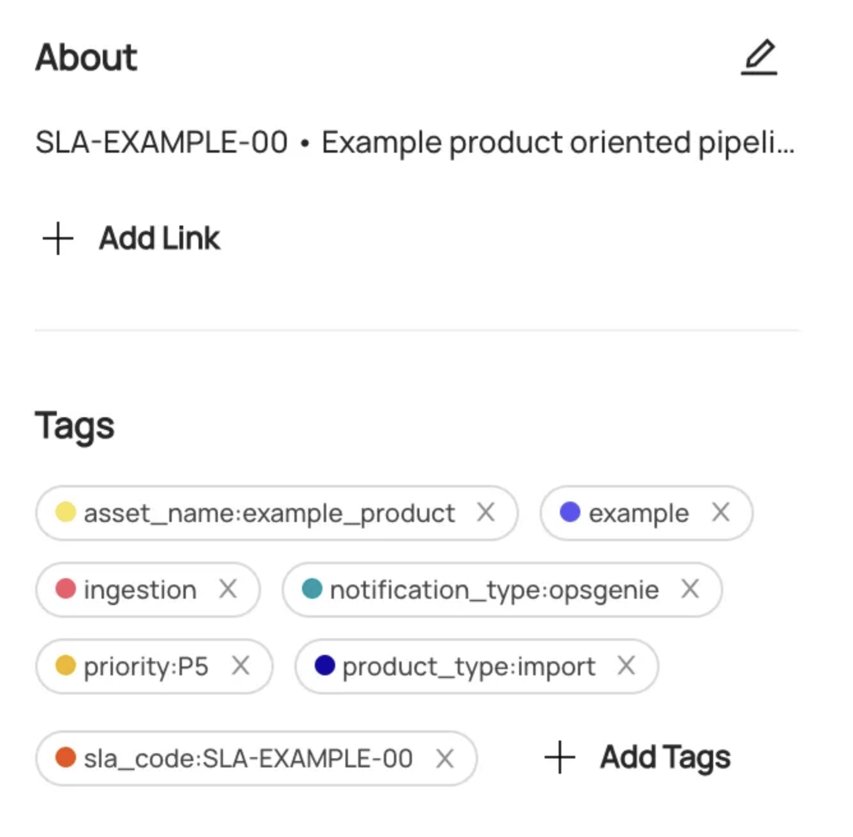Click the plus icon next to Add Tags

(561, 757)
